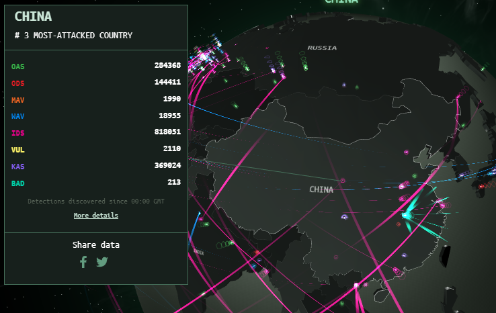This screenshot has width=496, height=313.
Task: Click the CHINA label on the globe
Action: 321,189
